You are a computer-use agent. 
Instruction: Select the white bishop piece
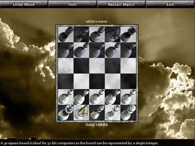pos(97,112)
